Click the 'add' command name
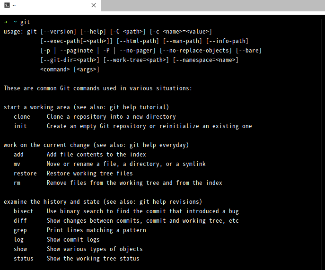This screenshot has height=270, width=325. tap(18, 155)
